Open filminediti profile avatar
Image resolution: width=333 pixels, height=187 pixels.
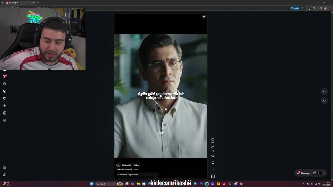pos(118,165)
